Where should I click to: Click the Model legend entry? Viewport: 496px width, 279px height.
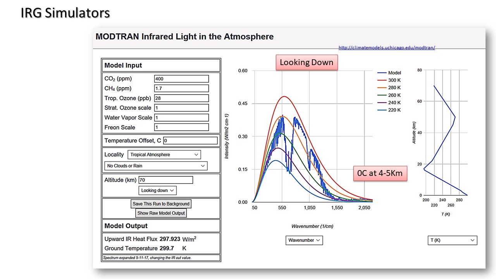coord(389,73)
